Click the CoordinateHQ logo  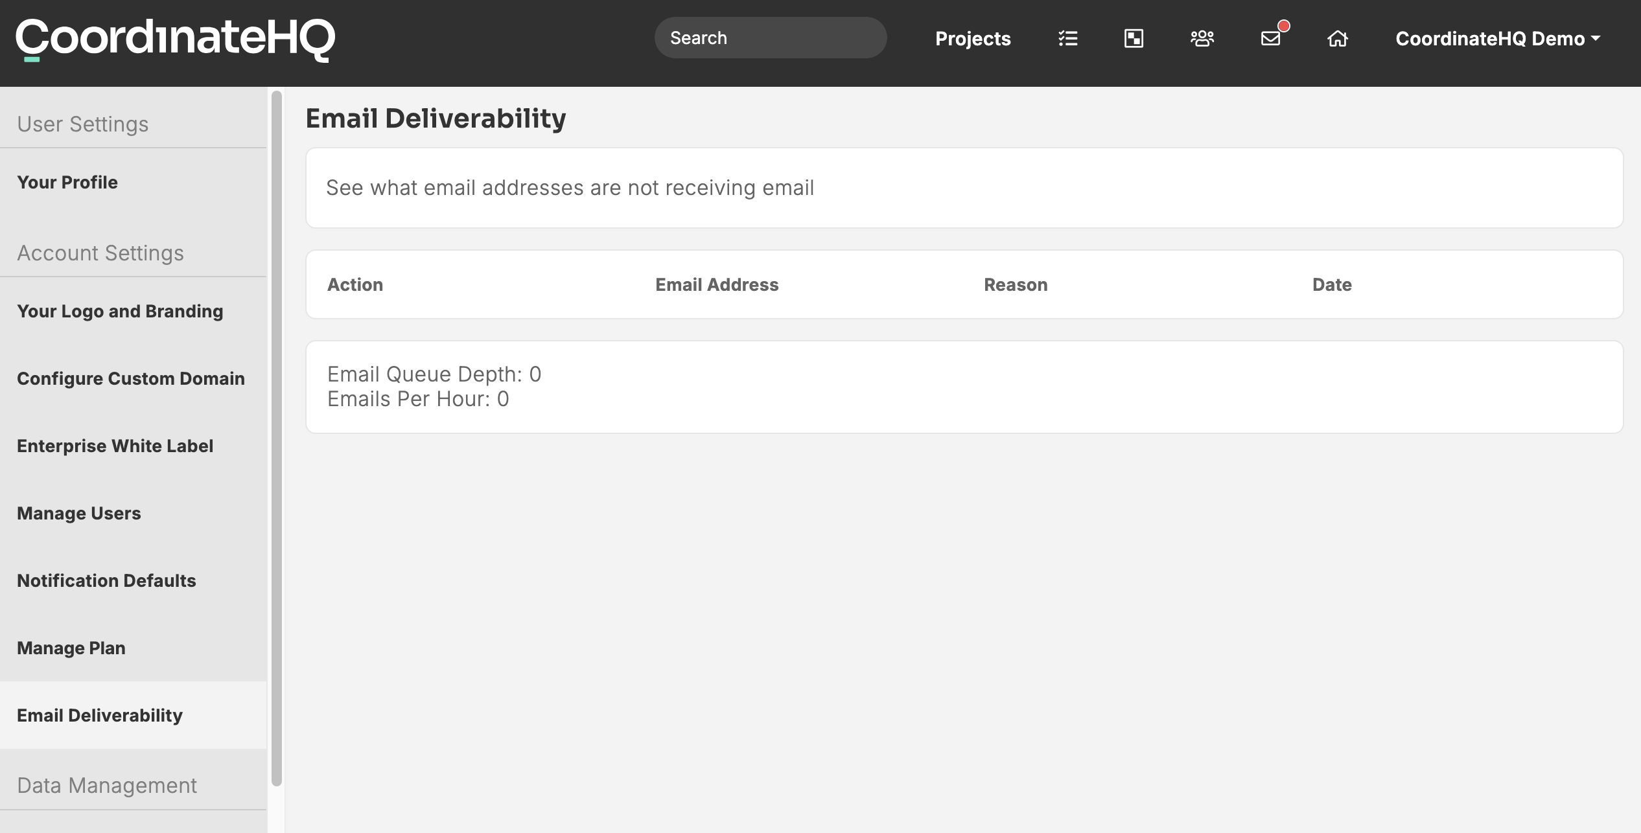coord(175,40)
